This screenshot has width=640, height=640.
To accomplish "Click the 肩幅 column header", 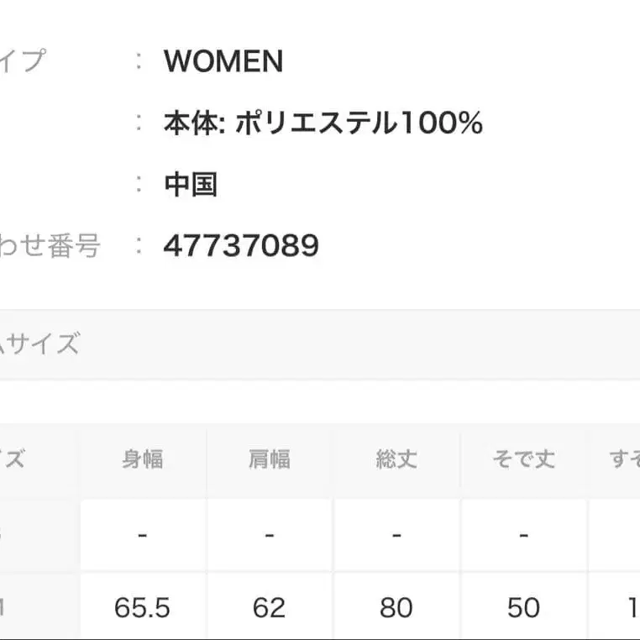I will [269, 459].
